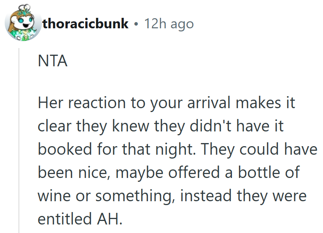Viewport: 323px width, 233px height.
Task: Click the word "bottle" in the comment
Action: 258,173
